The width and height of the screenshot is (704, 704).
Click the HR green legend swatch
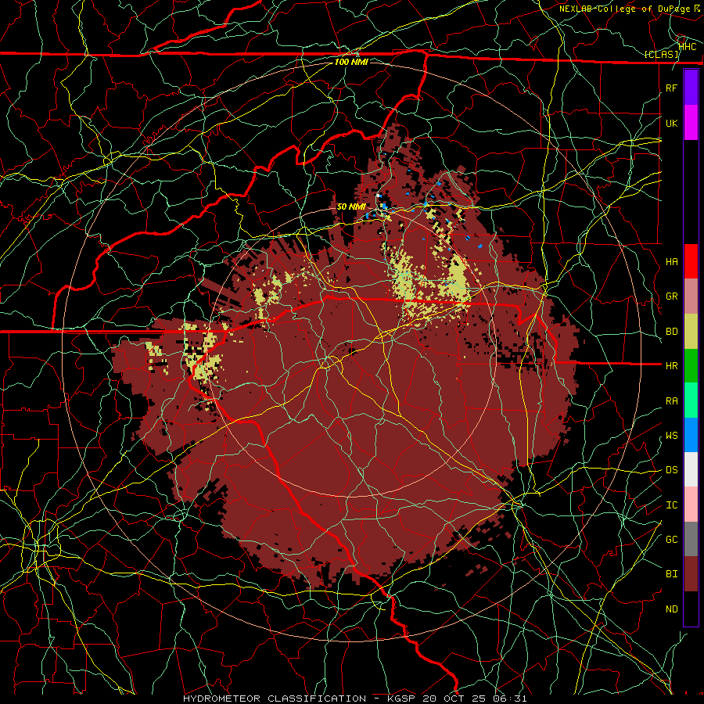[691, 366]
